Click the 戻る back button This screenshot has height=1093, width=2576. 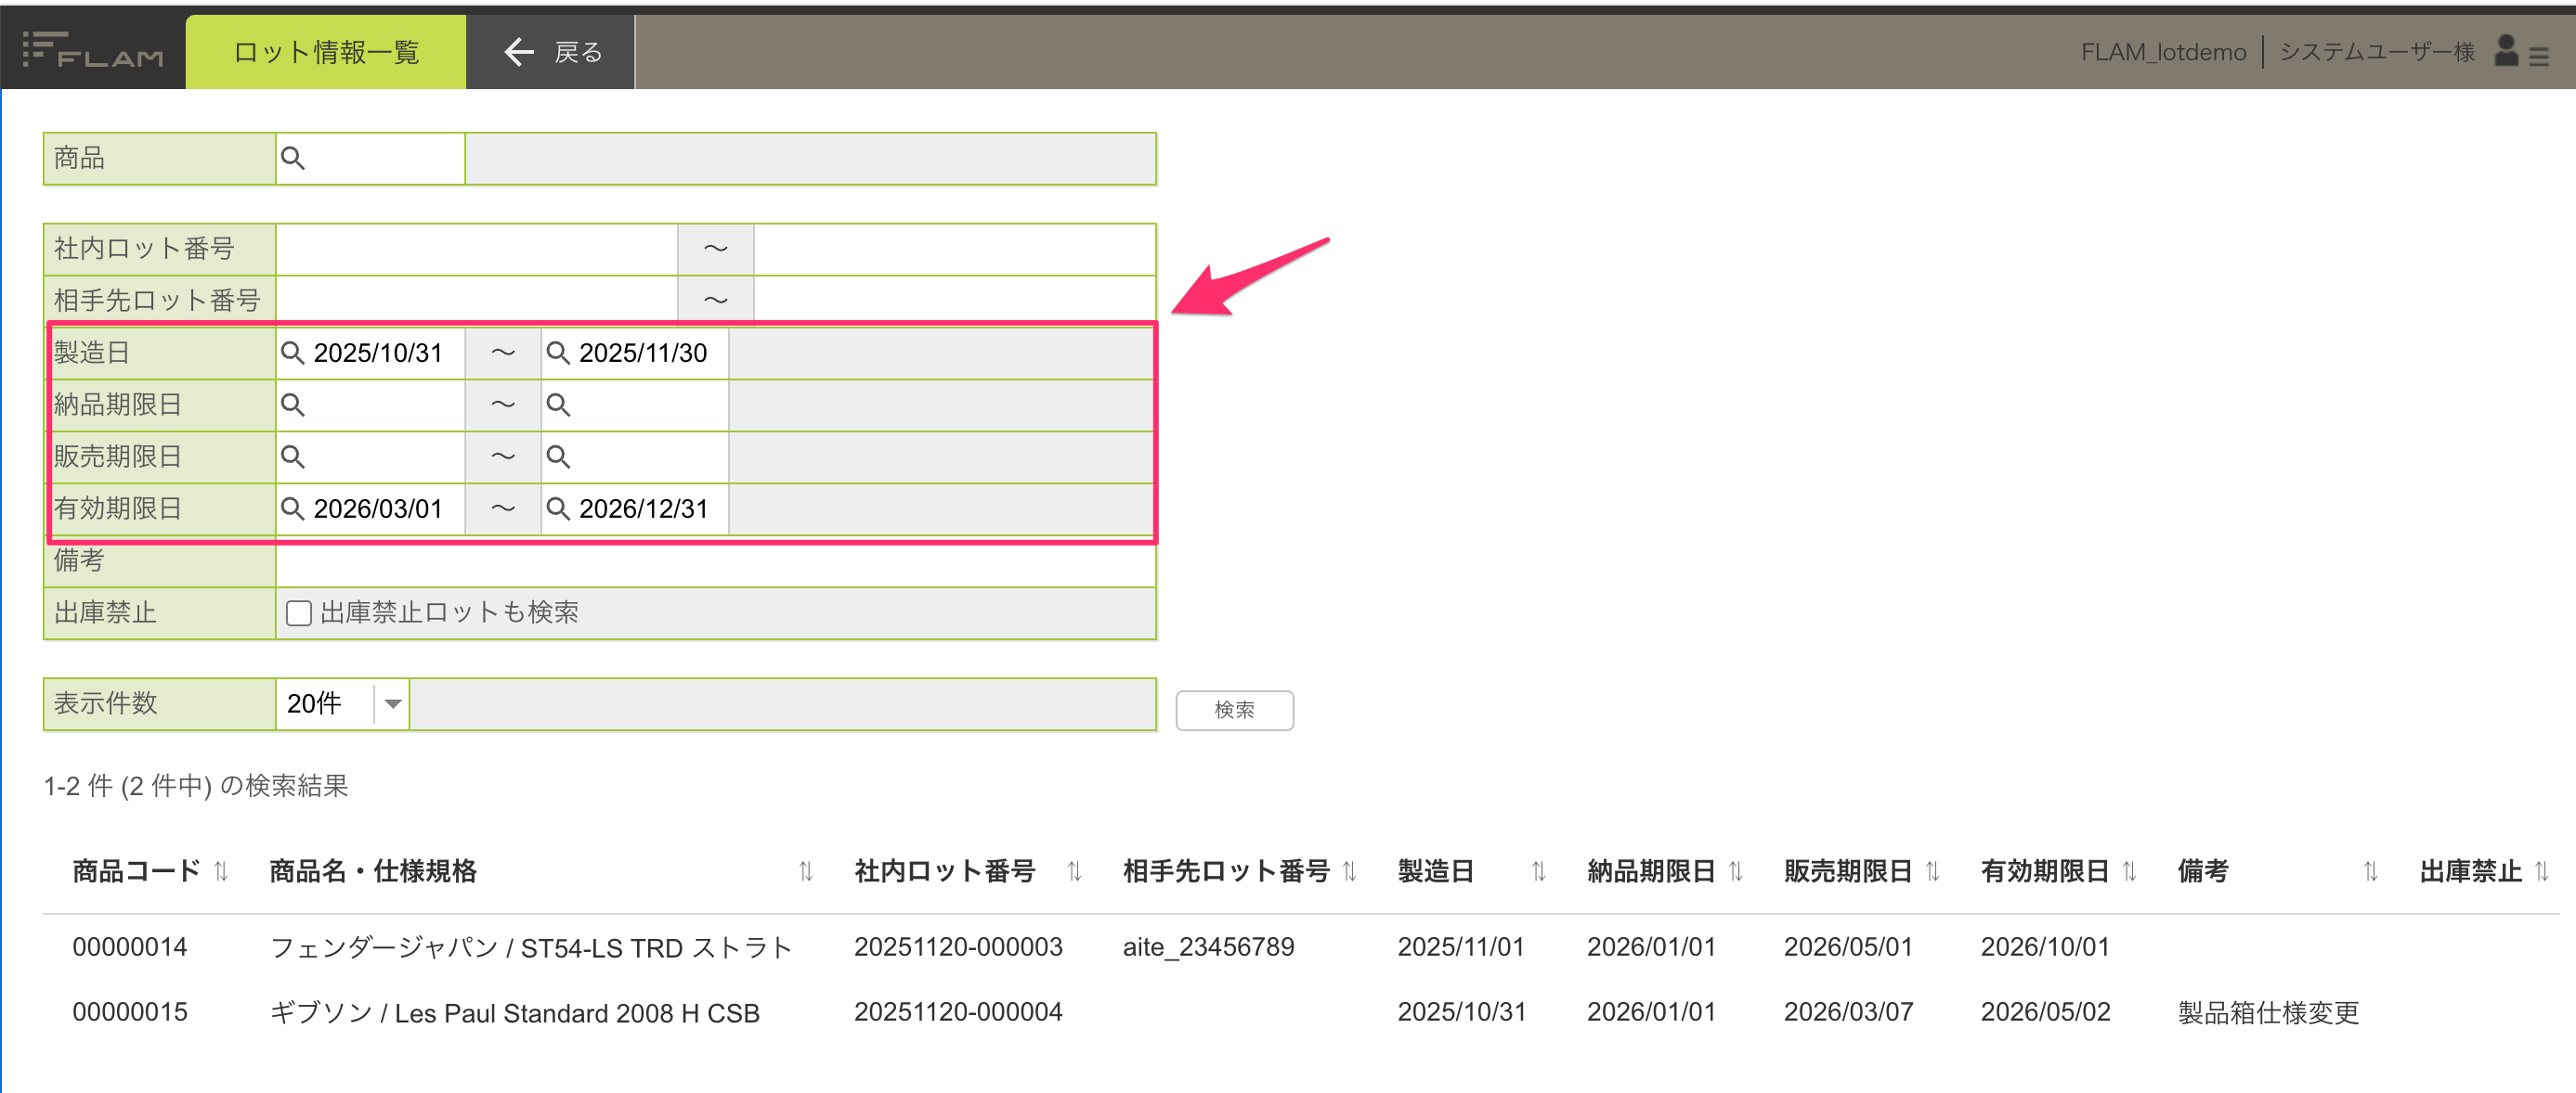(x=551, y=52)
